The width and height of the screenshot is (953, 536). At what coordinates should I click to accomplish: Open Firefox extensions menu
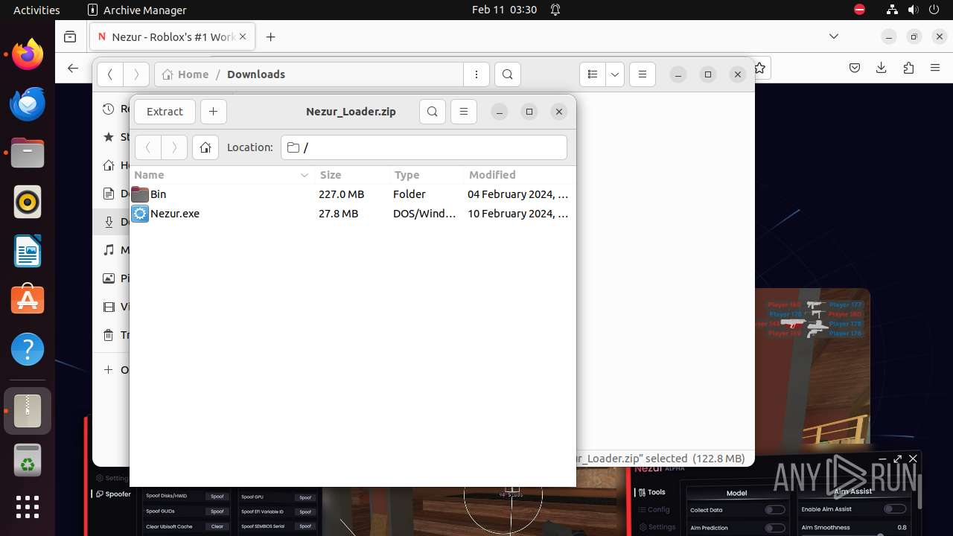click(x=908, y=68)
